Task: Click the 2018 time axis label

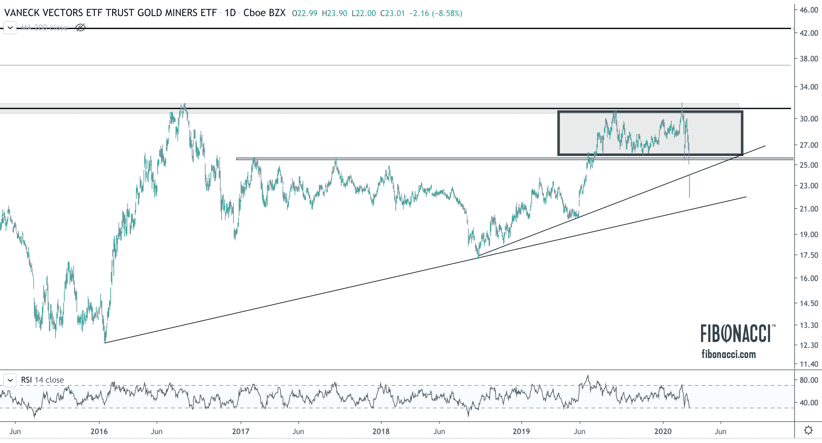Action: pyautogui.click(x=381, y=431)
